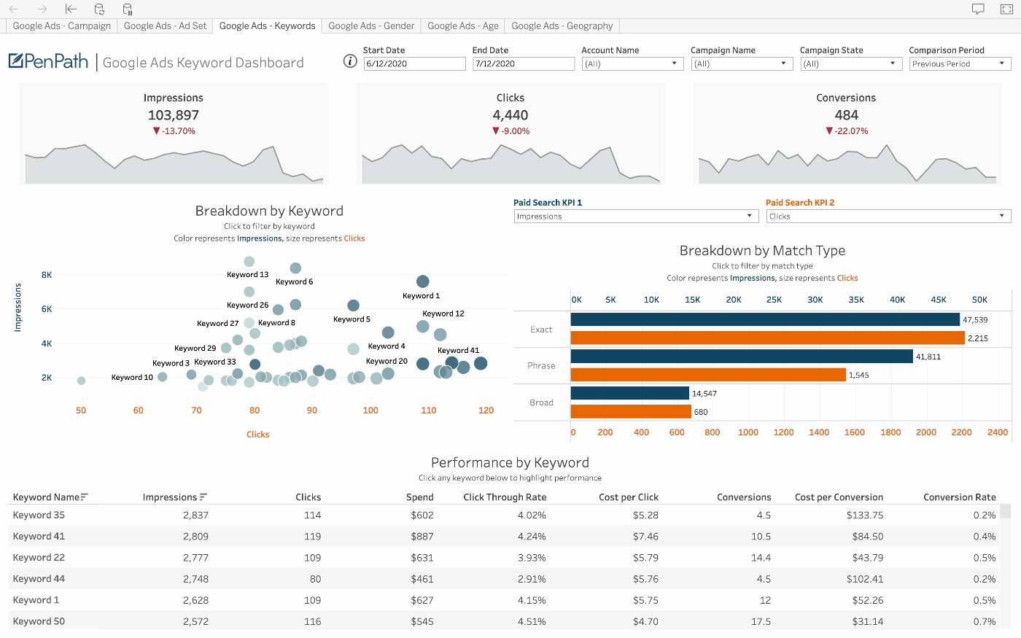Image resolution: width=1021 pixels, height=638 pixels.
Task: Click the Conversion Rate column header
Action: [959, 497]
